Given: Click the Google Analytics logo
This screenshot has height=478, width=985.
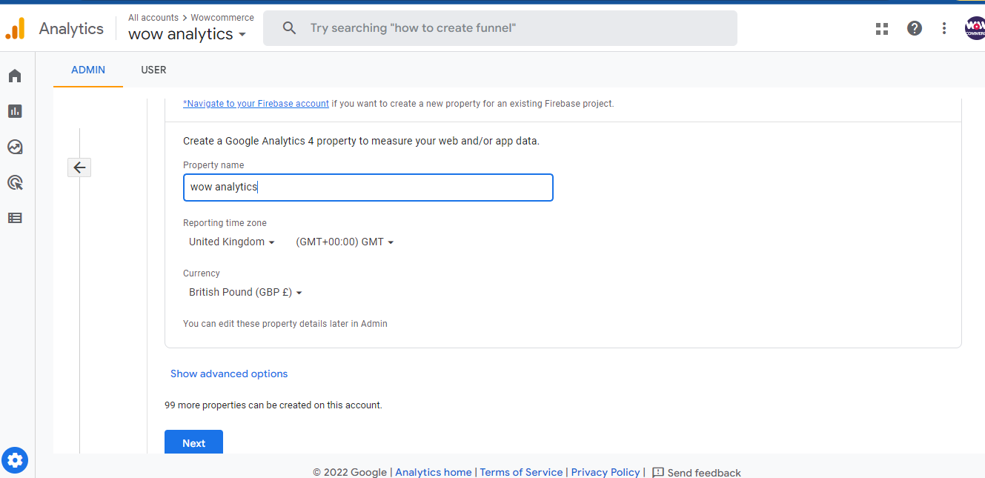Looking at the screenshot, I should tap(15, 28).
